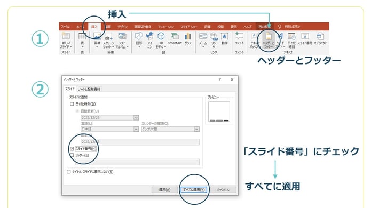The height and width of the screenshot is (208, 371).
Task: Close the Header and Footer dialog
Action: pos(232,79)
